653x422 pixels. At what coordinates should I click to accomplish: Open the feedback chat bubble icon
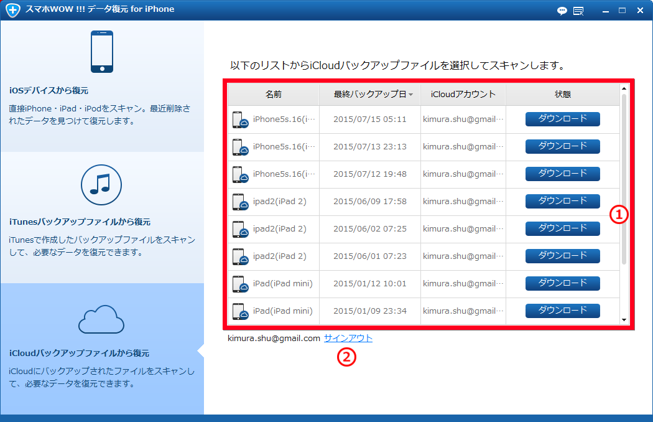pos(562,11)
